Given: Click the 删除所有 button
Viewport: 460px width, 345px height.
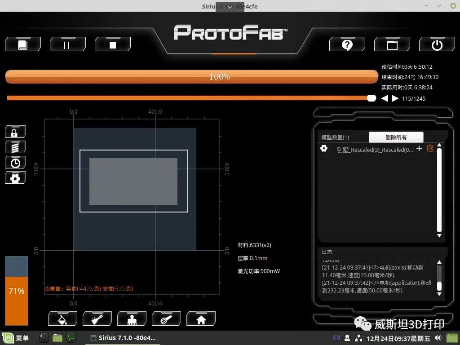Looking at the screenshot, I should pyautogui.click(x=396, y=137).
